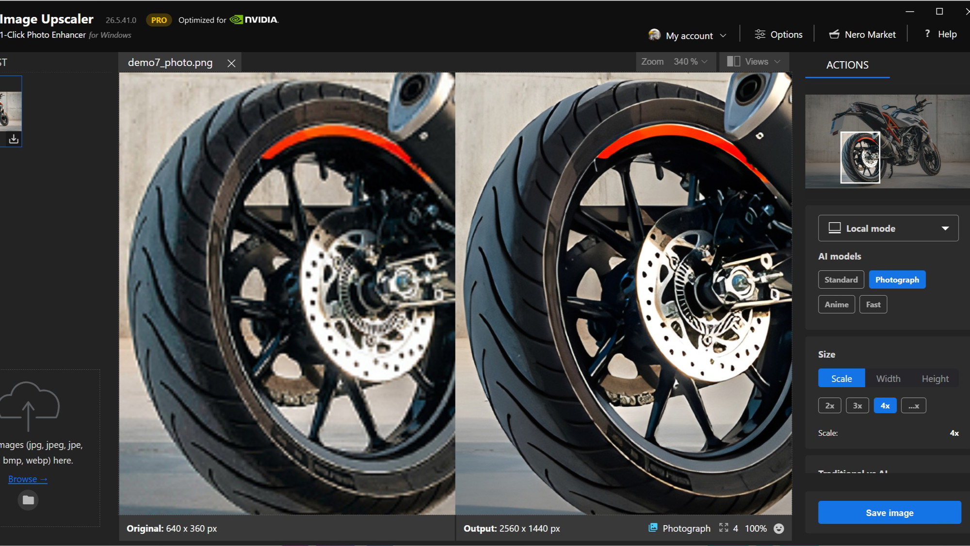Select the Standard AI model
970x546 pixels.
pos(841,280)
